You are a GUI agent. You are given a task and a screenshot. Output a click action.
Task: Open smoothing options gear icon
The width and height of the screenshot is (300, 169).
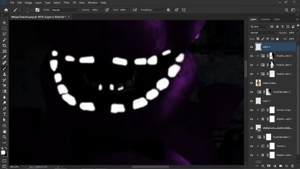click(168, 10)
